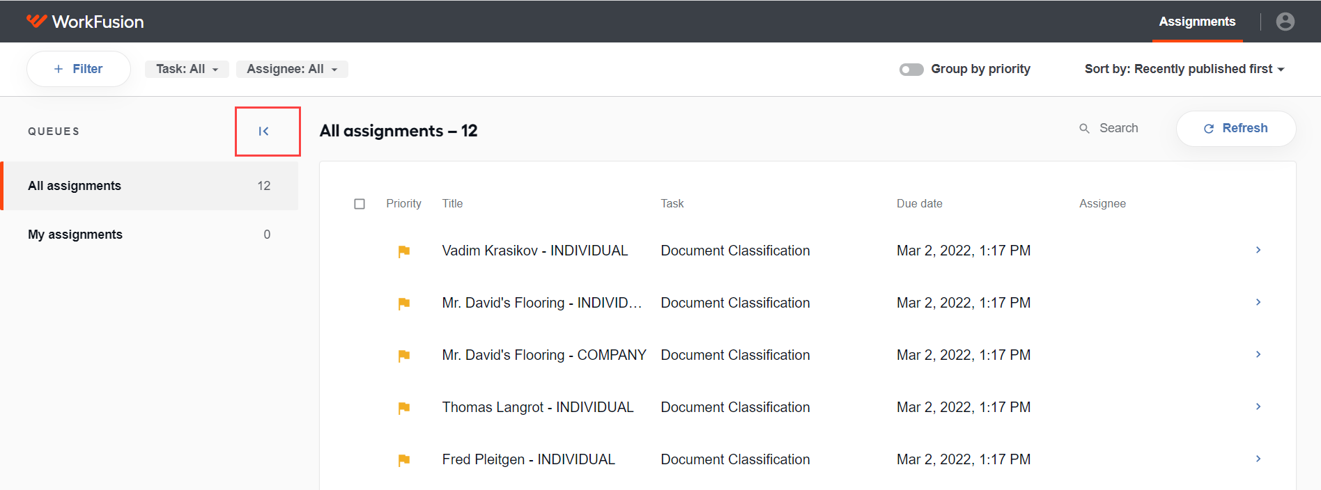Click the WorkFusion logo

pyautogui.click(x=85, y=22)
